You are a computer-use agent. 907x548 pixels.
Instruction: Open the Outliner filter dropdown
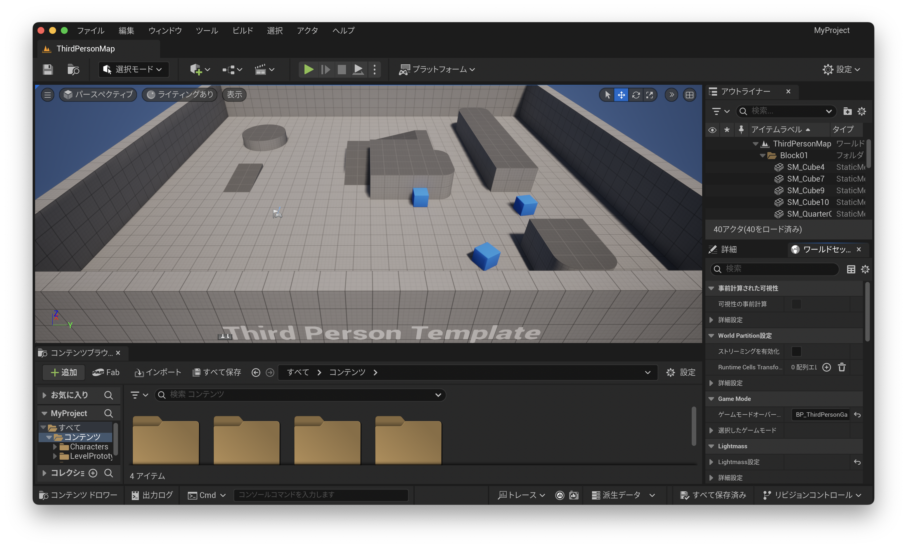point(720,111)
